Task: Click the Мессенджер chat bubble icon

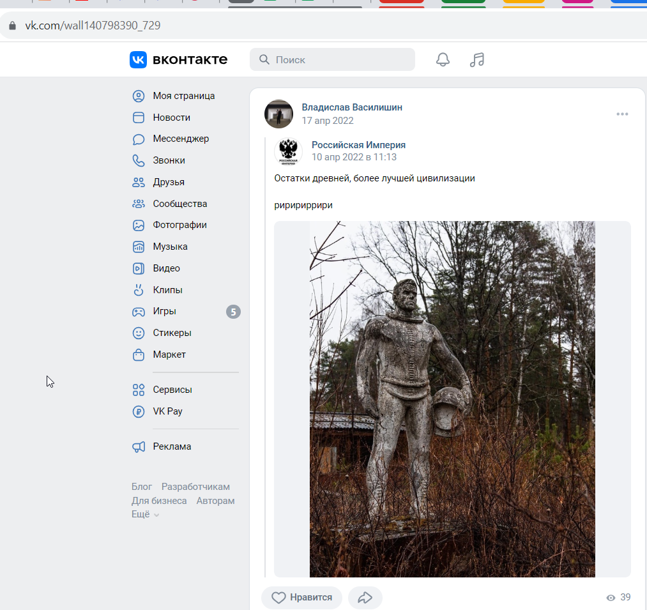Action: coord(139,139)
